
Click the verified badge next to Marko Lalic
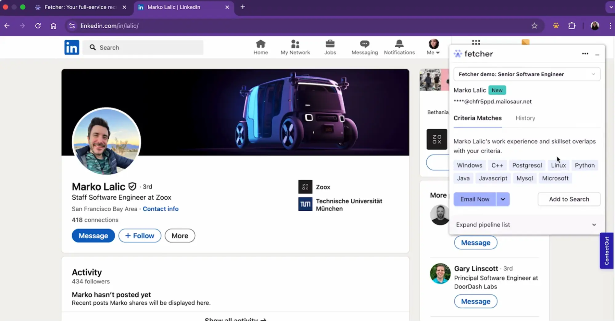132,186
